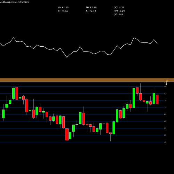The image size is (174, 174).
Task: Click the 88 price axis label
Action: pos(165,87)
